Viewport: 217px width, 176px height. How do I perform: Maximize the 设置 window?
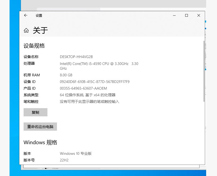coord(187,15)
